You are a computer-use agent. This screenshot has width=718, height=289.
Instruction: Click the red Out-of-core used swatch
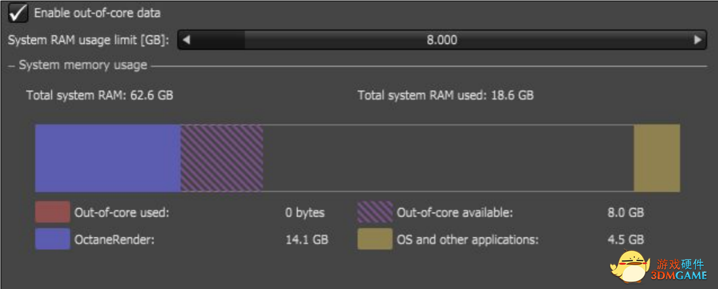pos(52,212)
